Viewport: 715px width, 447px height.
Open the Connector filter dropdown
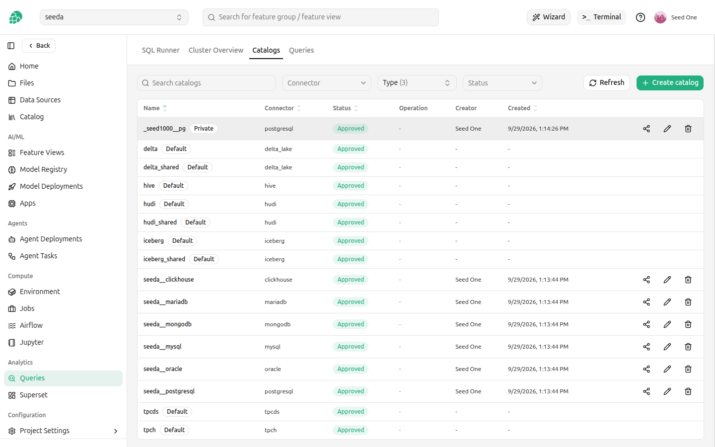(327, 83)
